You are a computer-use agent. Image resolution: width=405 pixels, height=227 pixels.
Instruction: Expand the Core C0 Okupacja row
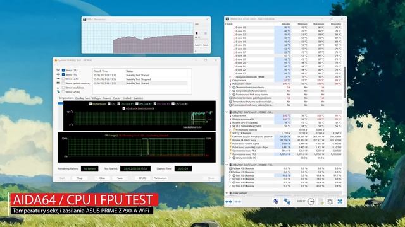coord(230,175)
